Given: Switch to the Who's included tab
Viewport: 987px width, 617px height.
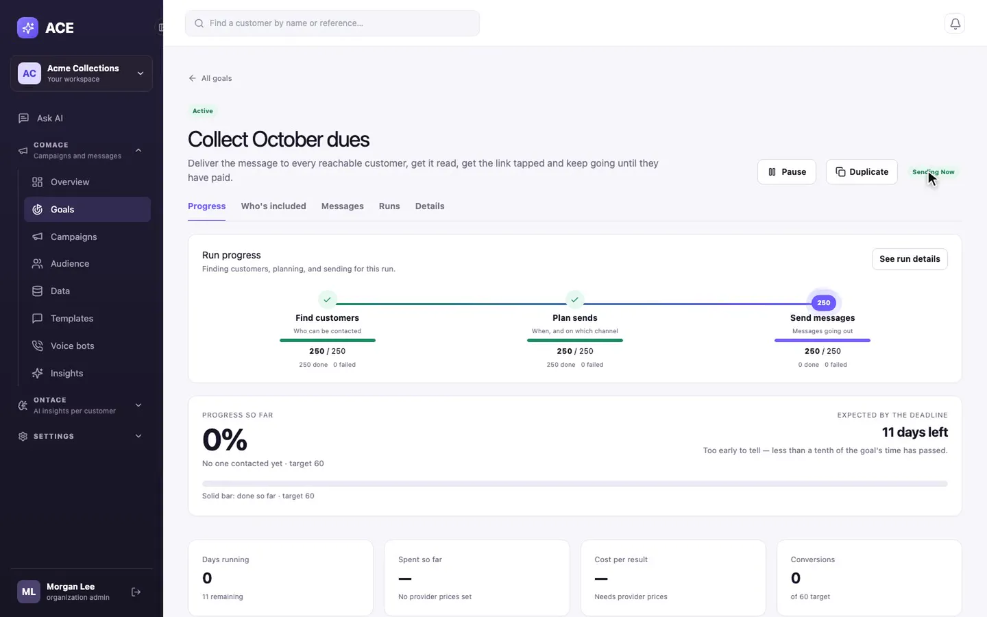Looking at the screenshot, I should [273, 206].
